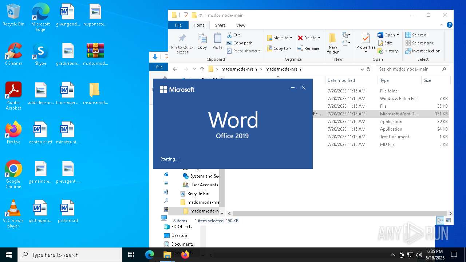Image resolution: width=466 pixels, height=262 pixels.
Task: Click the Copy icon in Clipboard group
Action: pos(202,41)
